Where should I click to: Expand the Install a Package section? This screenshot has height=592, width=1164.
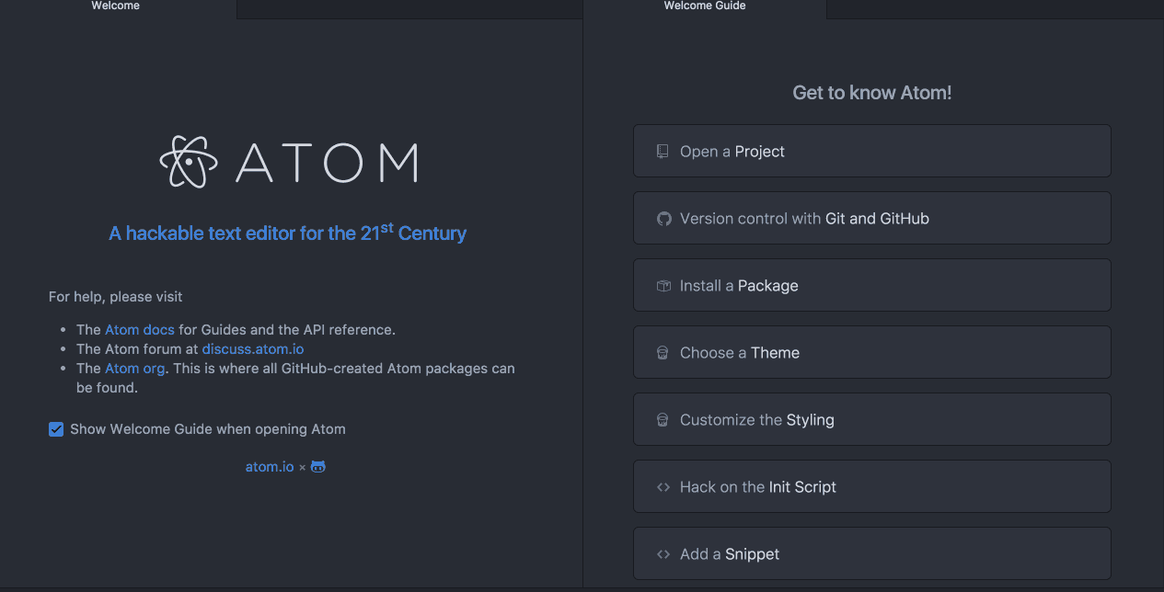pyautogui.click(x=872, y=285)
